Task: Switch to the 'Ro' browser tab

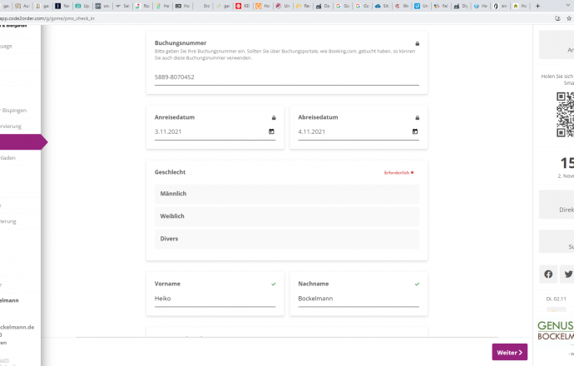Action: coord(143,6)
